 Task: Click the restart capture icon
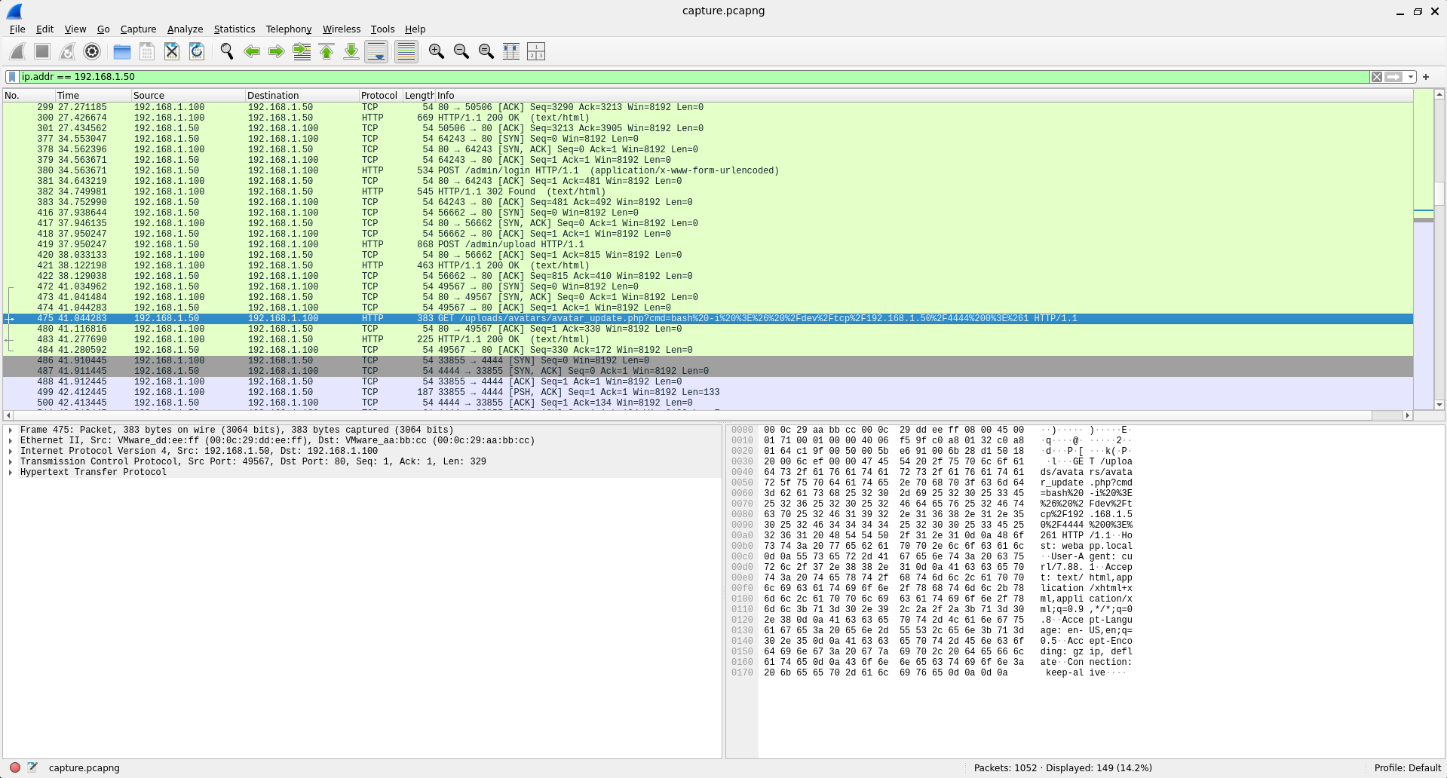click(x=67, y=51)
